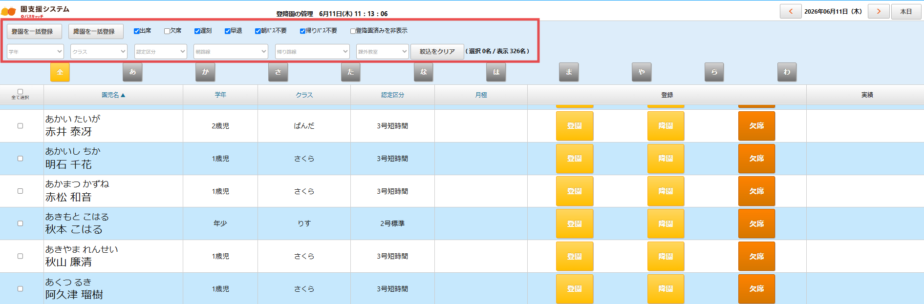Sort by 月極 column header
Viewport: 924px width, 304px height.
[x=481, y=95]
